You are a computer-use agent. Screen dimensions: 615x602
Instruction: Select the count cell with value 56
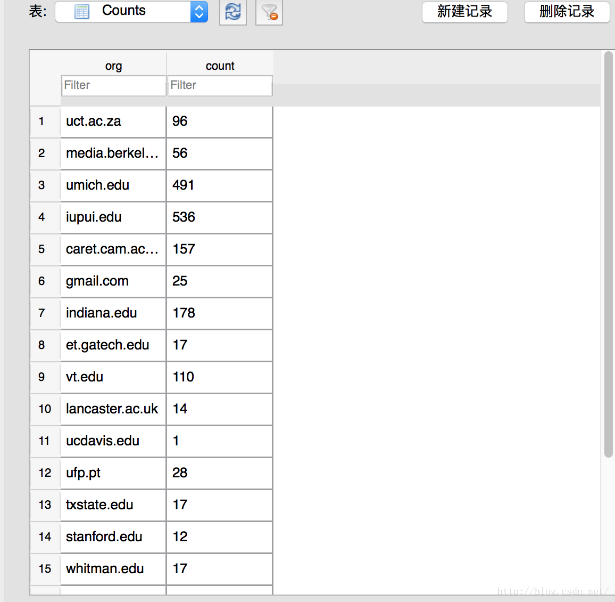coord(220,153)
